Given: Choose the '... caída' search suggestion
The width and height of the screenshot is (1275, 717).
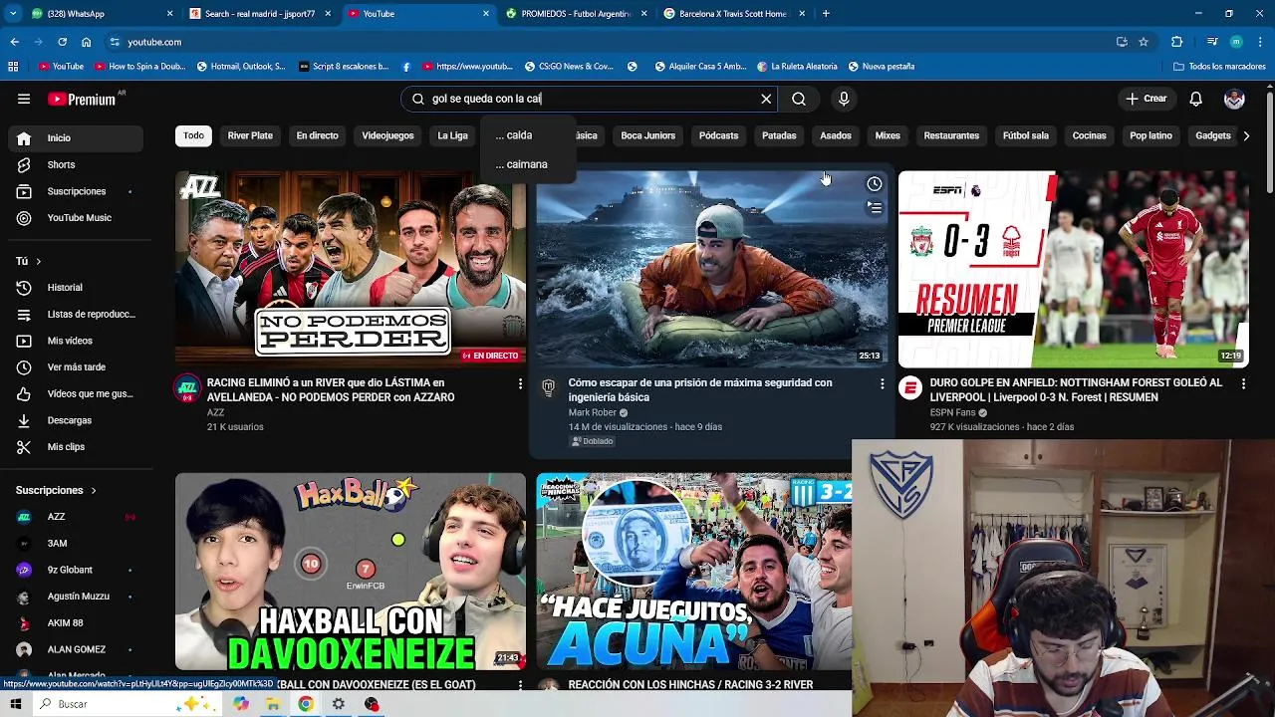Looking at the screenshot, I should pos(527,135).
